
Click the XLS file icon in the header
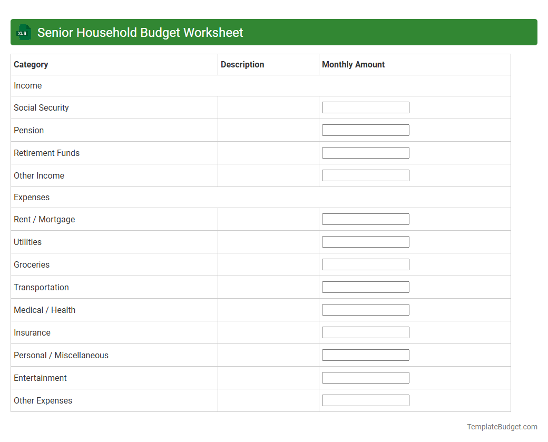pos(23,32)
